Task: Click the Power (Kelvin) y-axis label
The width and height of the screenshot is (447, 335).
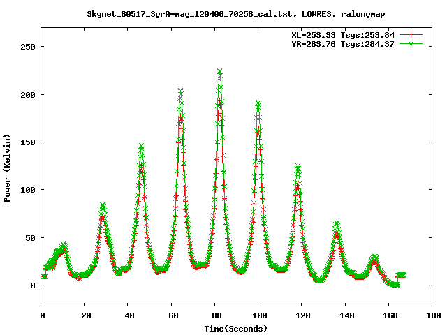Action: click(7, 168)
